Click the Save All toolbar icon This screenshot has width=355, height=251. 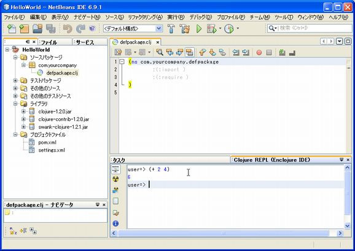click(x=51, y=28)
